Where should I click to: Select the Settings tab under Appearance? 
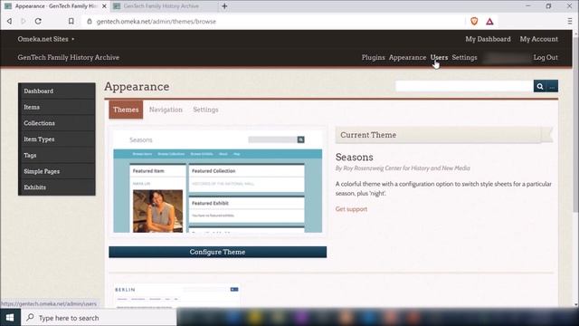point(205,110)
